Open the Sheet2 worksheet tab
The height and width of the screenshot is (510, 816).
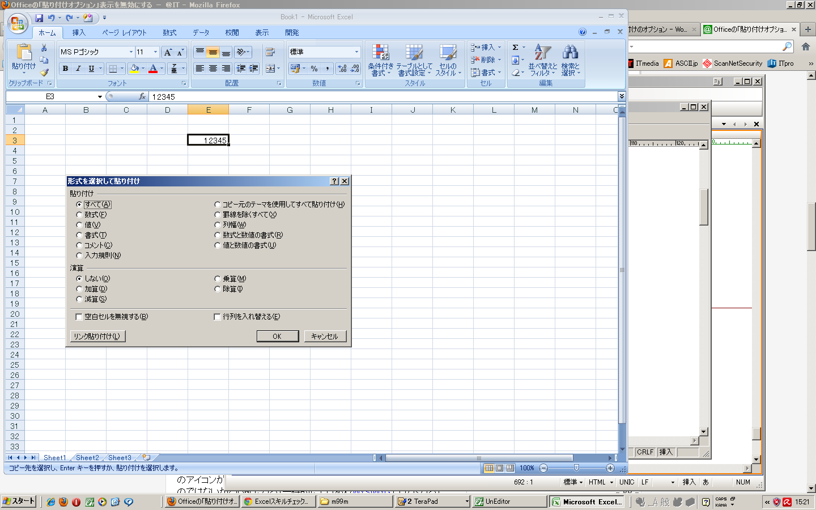(87, 458)
